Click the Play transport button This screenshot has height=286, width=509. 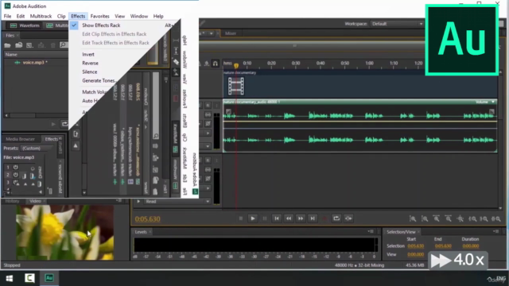[x=253, y=218]
